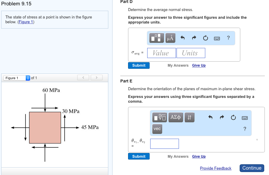
Task: Redo entry in Part E toolbar
Action: (x=222, y=117)
